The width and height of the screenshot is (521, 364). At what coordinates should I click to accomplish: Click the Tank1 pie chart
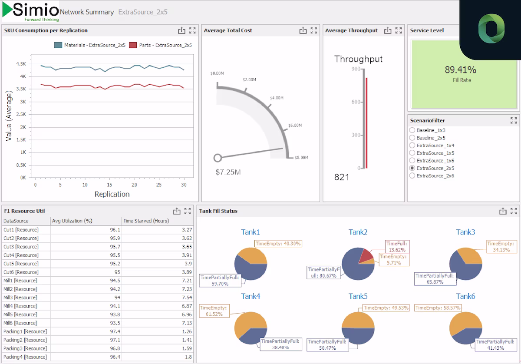point(251,264)
